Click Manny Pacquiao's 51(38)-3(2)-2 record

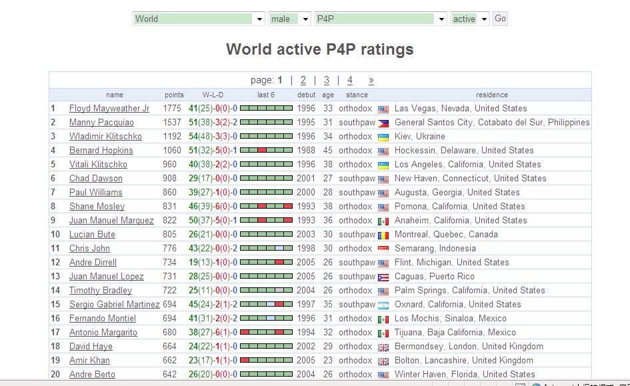click(213, 123)
